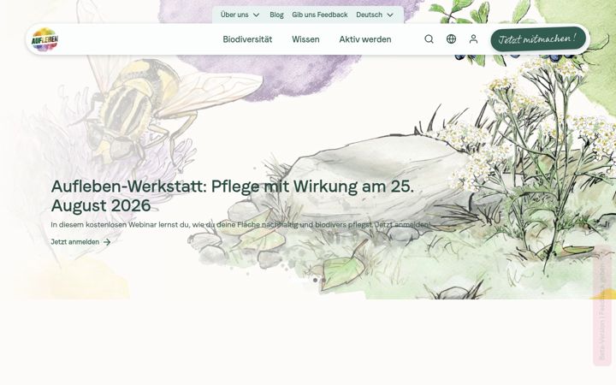Image resolution: width=616 pixels, height=385 pixels.
Task: Open the Blog link
Action: [276, 15]
